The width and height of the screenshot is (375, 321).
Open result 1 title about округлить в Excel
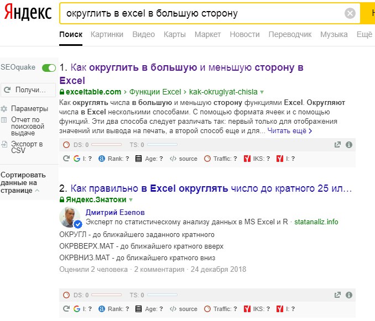point(181,74)
